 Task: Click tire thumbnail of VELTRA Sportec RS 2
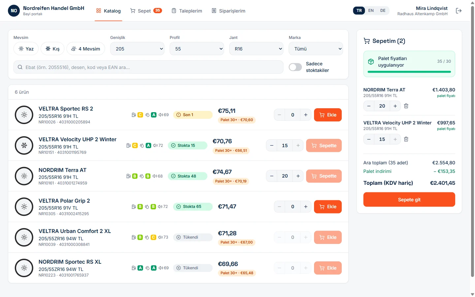[24, 115]
